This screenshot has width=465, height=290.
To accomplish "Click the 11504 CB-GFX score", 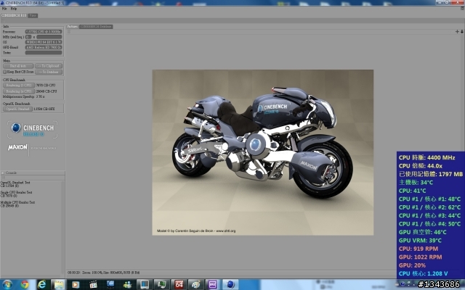I will (44, 109).
